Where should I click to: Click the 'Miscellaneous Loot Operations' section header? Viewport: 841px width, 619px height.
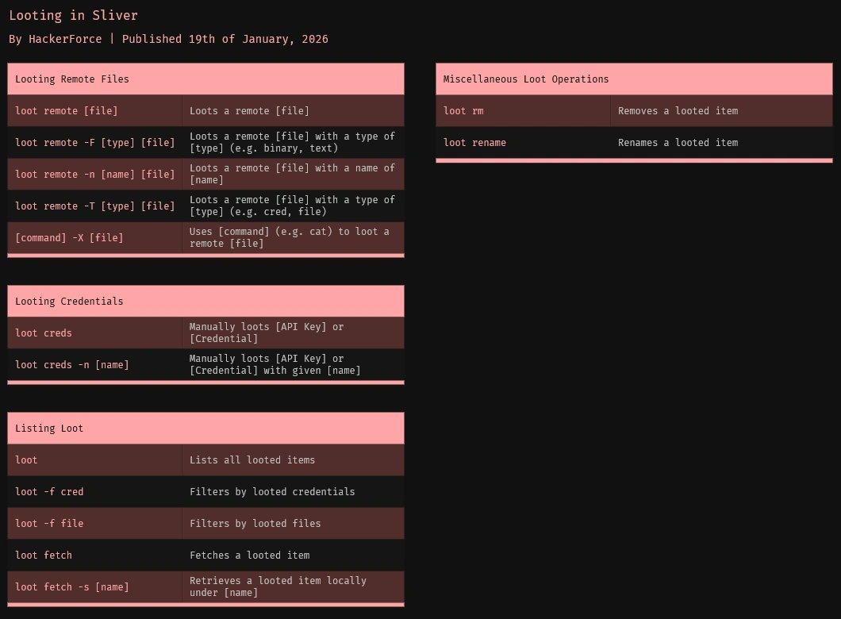tap(634, 79)
